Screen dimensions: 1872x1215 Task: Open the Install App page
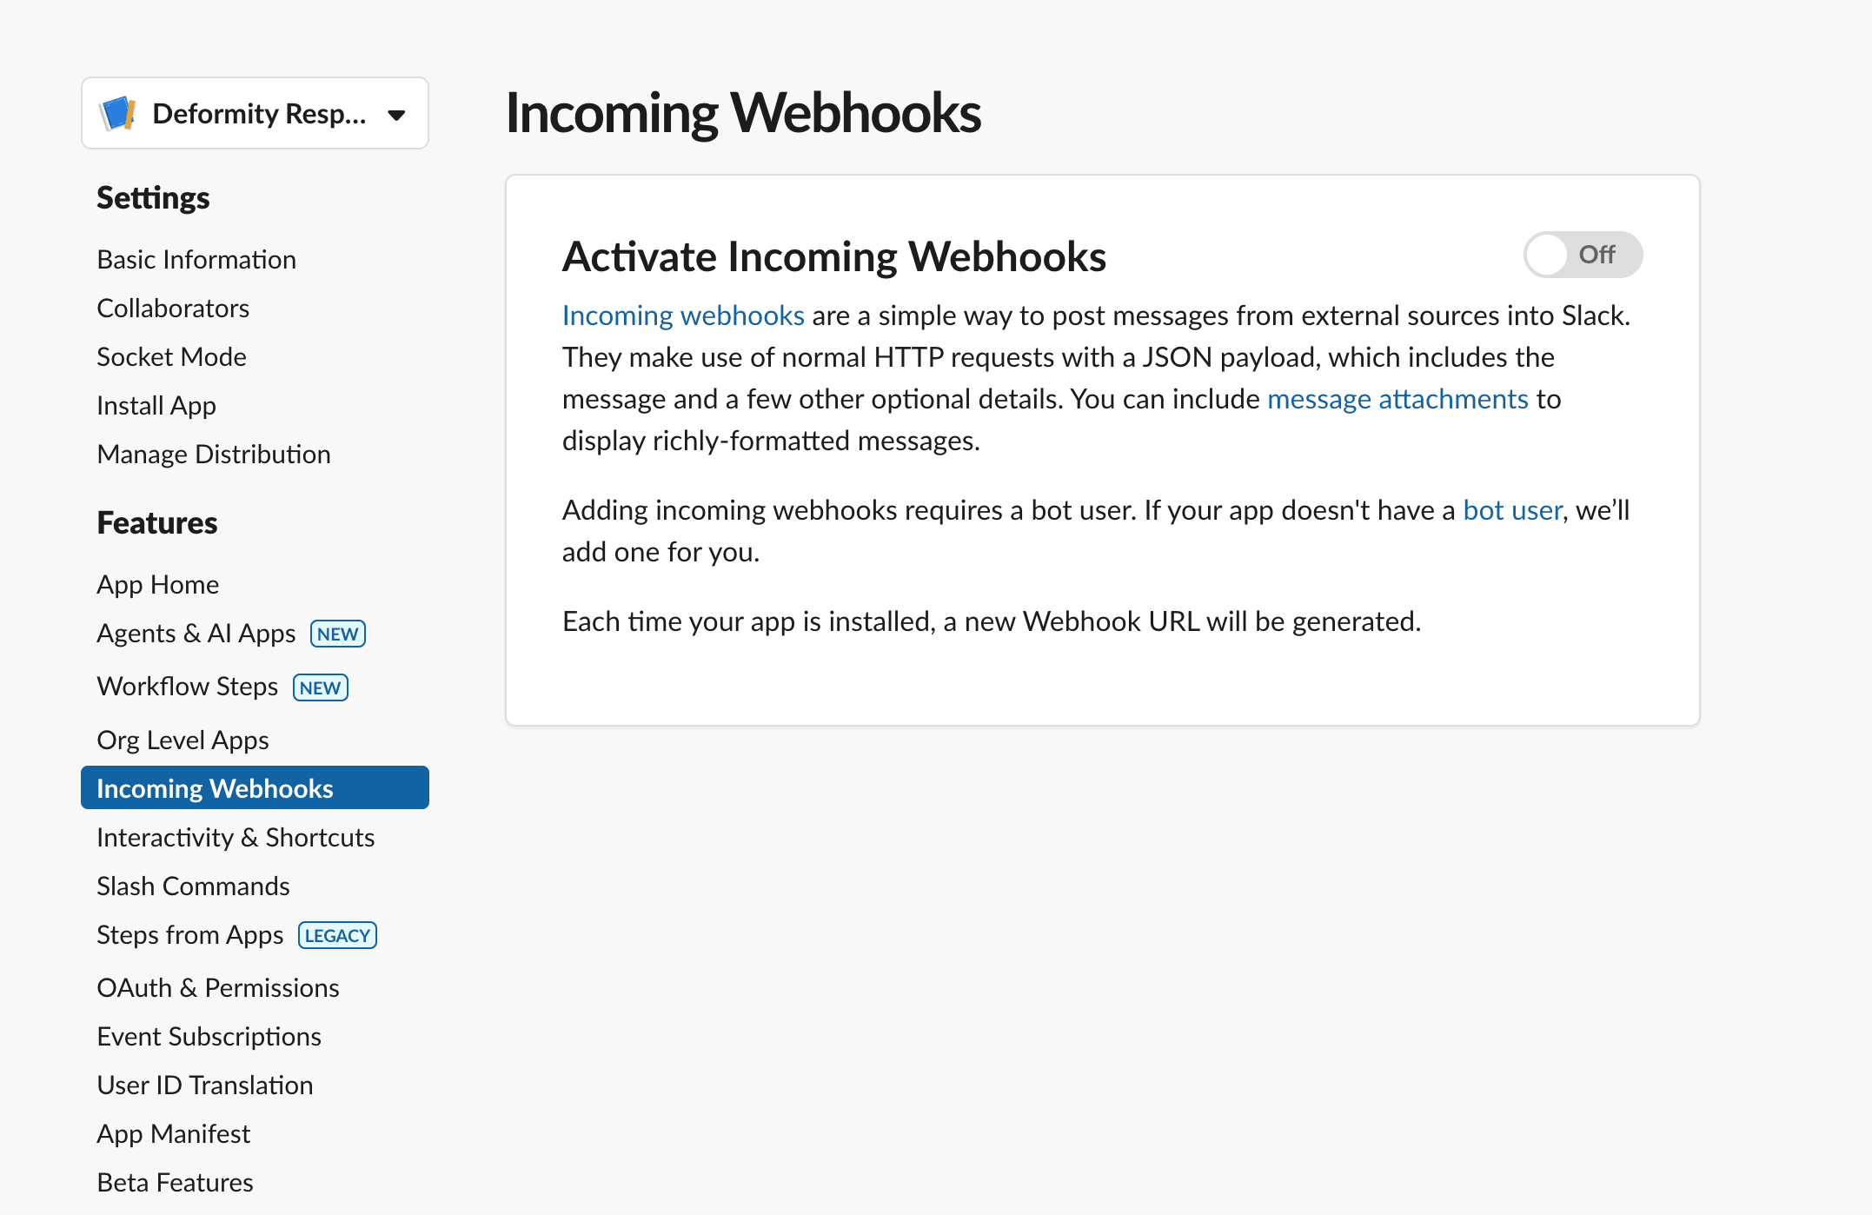pyautogui.click(x=156, y=405)
